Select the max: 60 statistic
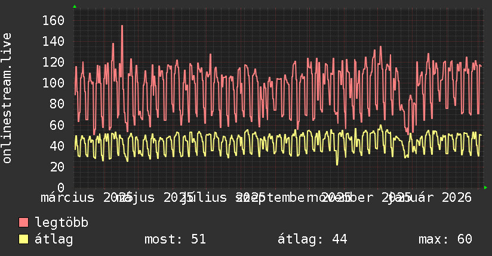 [445, 239]
